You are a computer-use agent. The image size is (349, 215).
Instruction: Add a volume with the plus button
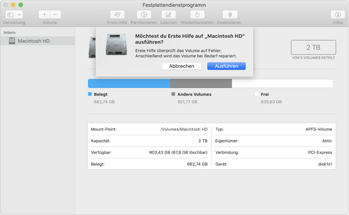point(44,15)
